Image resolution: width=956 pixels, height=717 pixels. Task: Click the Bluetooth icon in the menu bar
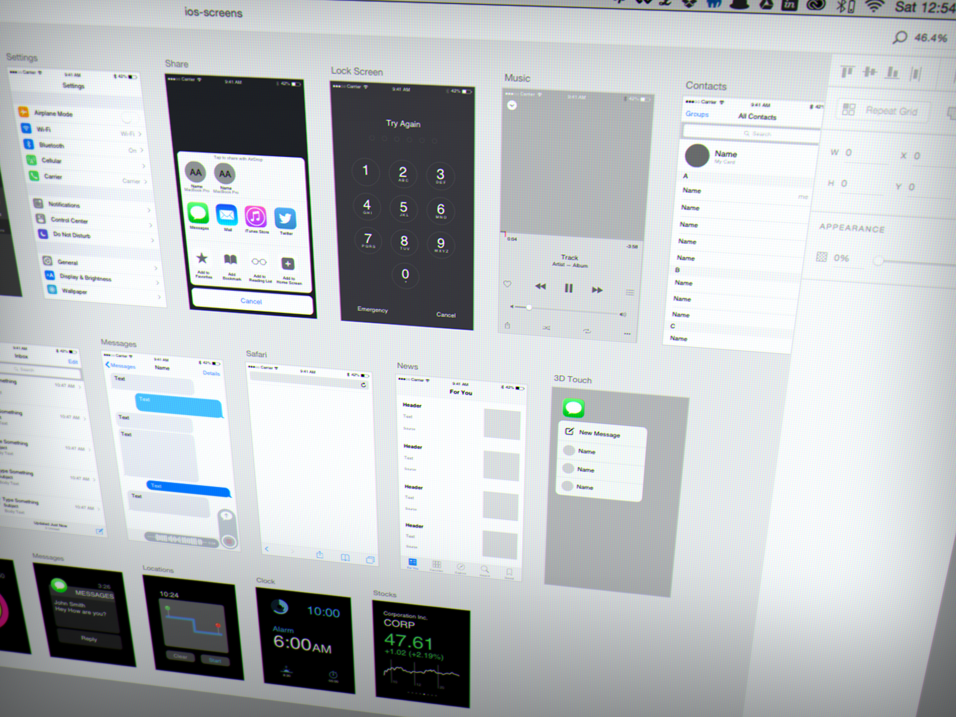coord(841,5)
